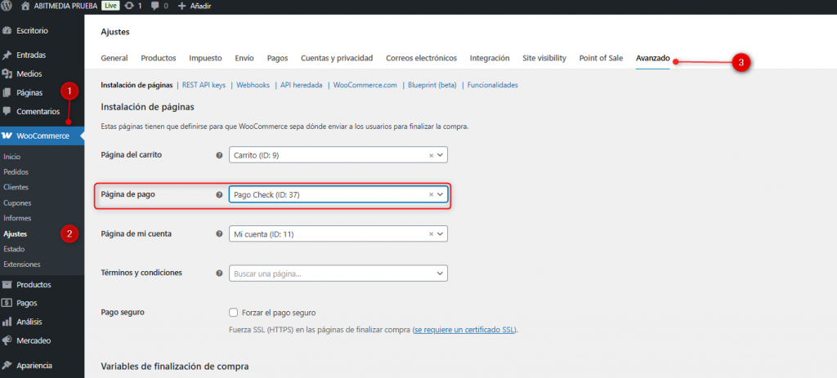
Task: Click the WordPress logo icon
Action: (x=7, y=6)
